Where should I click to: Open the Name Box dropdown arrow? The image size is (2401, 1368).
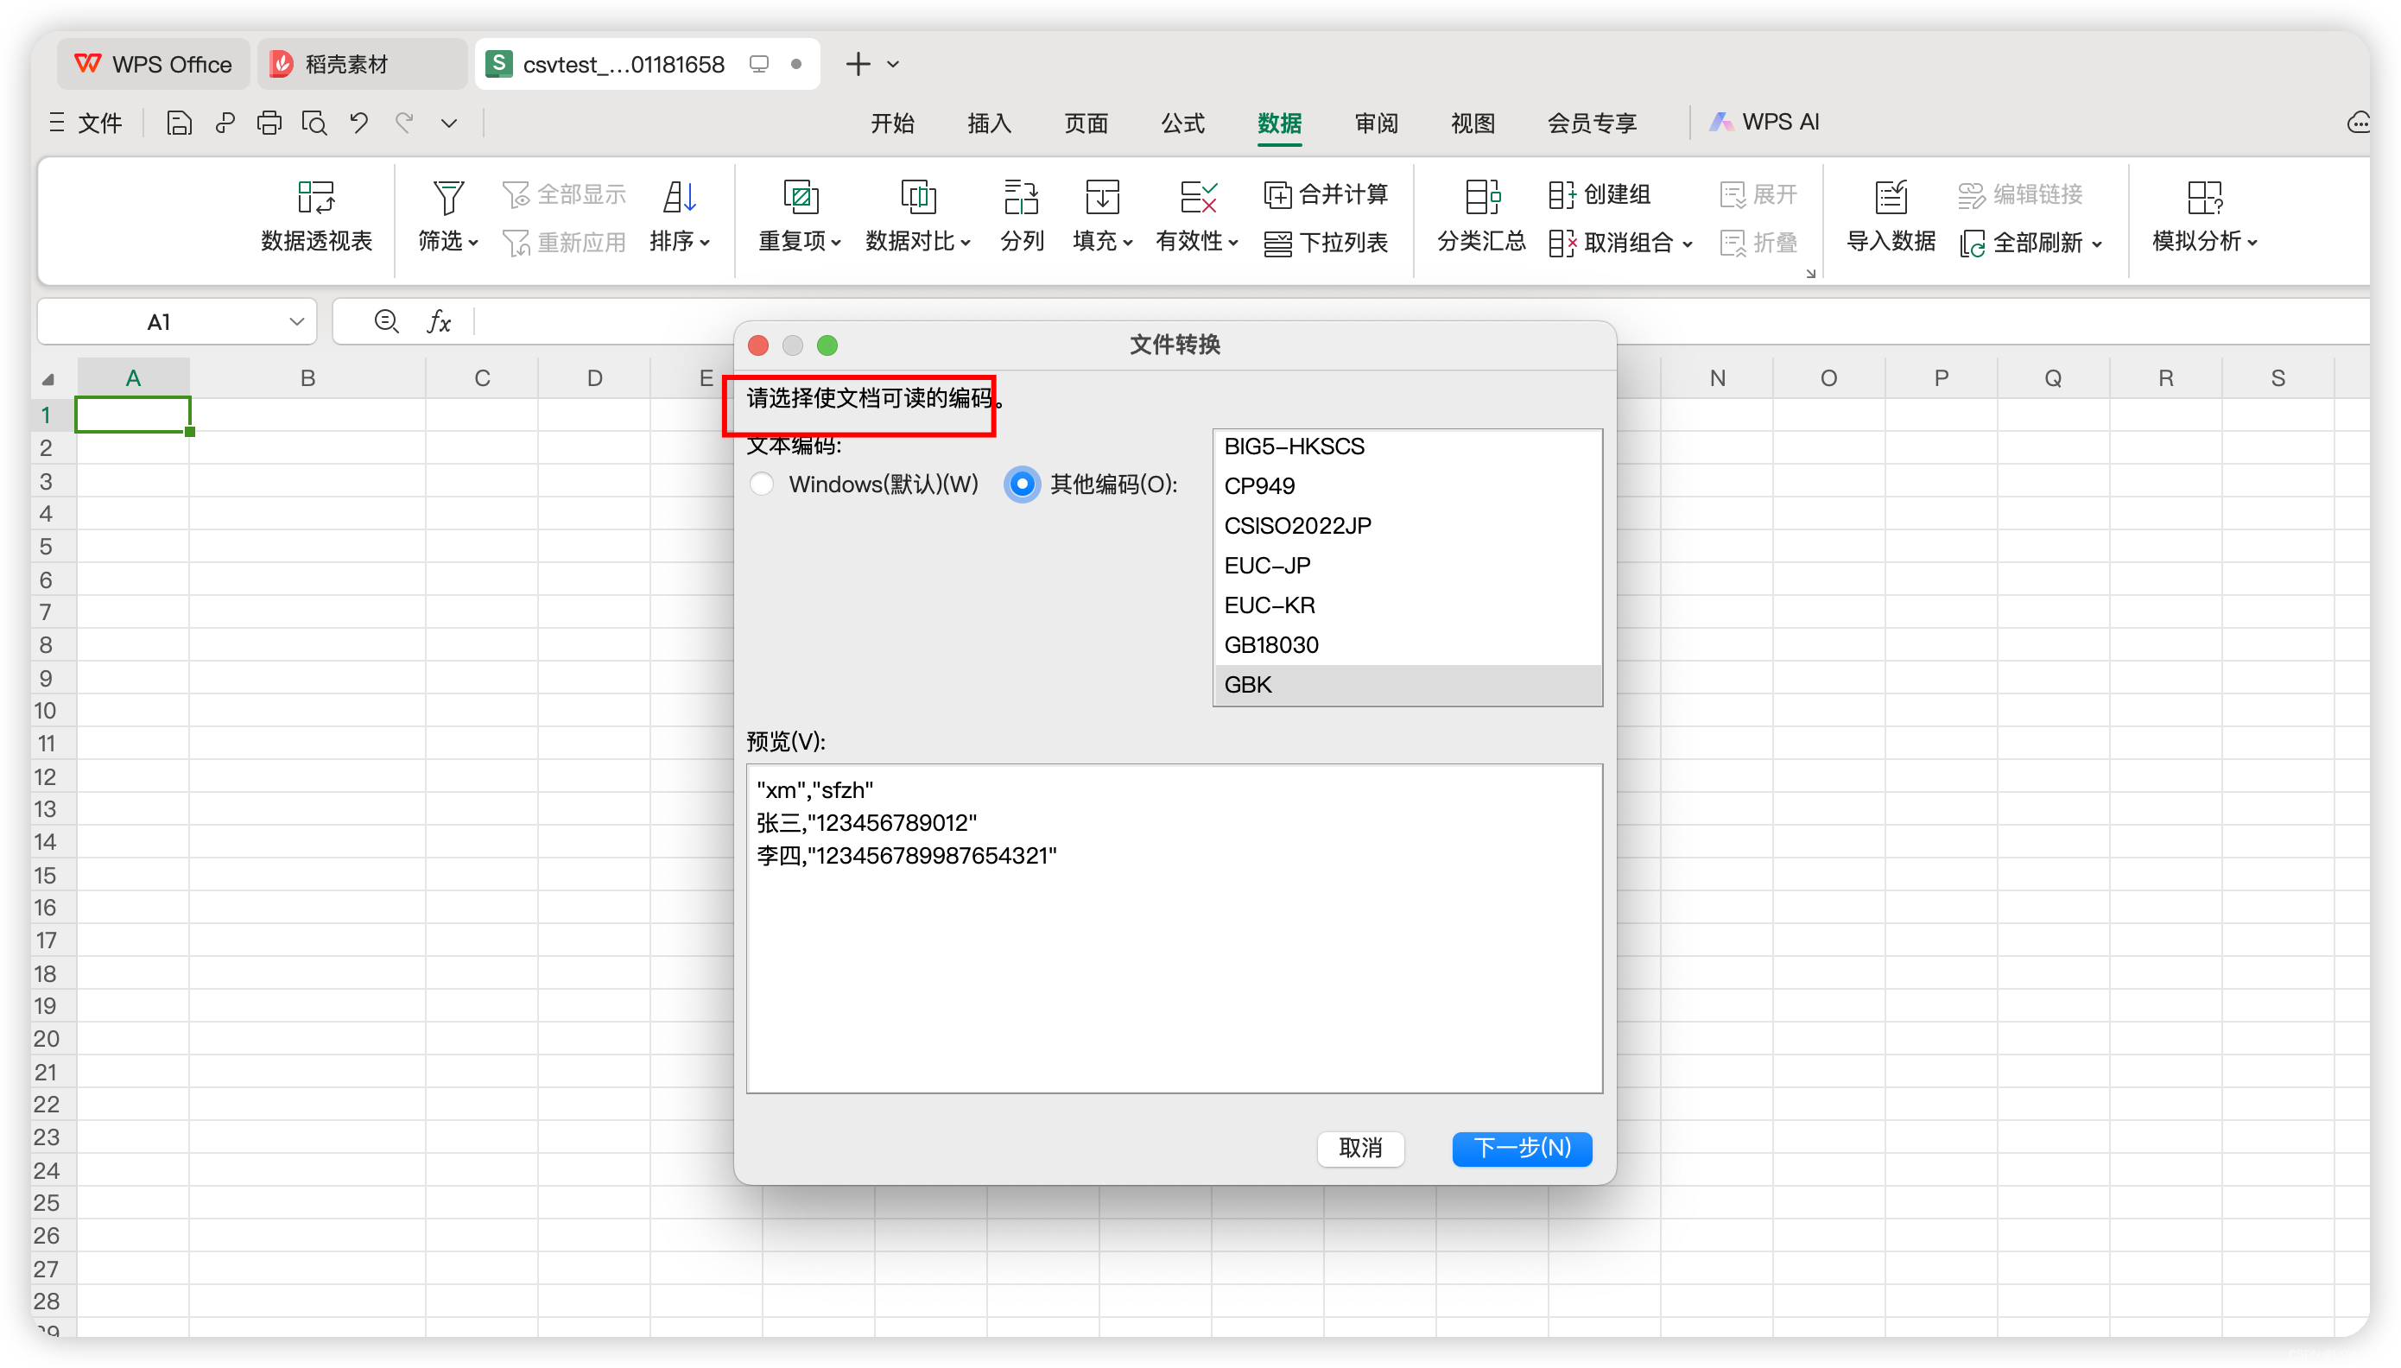tap(297, 322)
